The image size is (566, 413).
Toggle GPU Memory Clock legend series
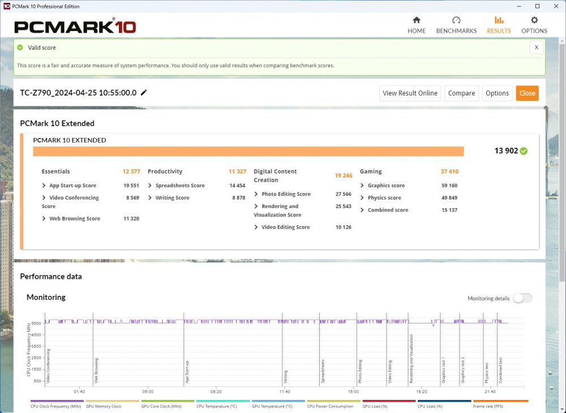(x=112, y=405)
